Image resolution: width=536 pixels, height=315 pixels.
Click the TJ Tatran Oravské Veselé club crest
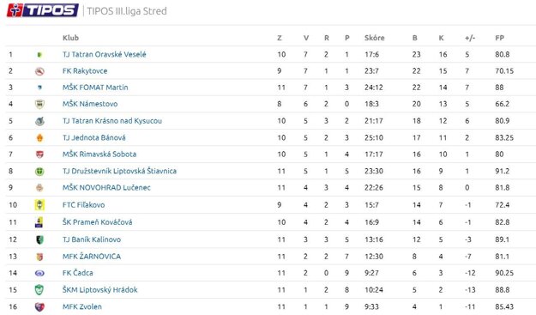[x=39, y=55]
